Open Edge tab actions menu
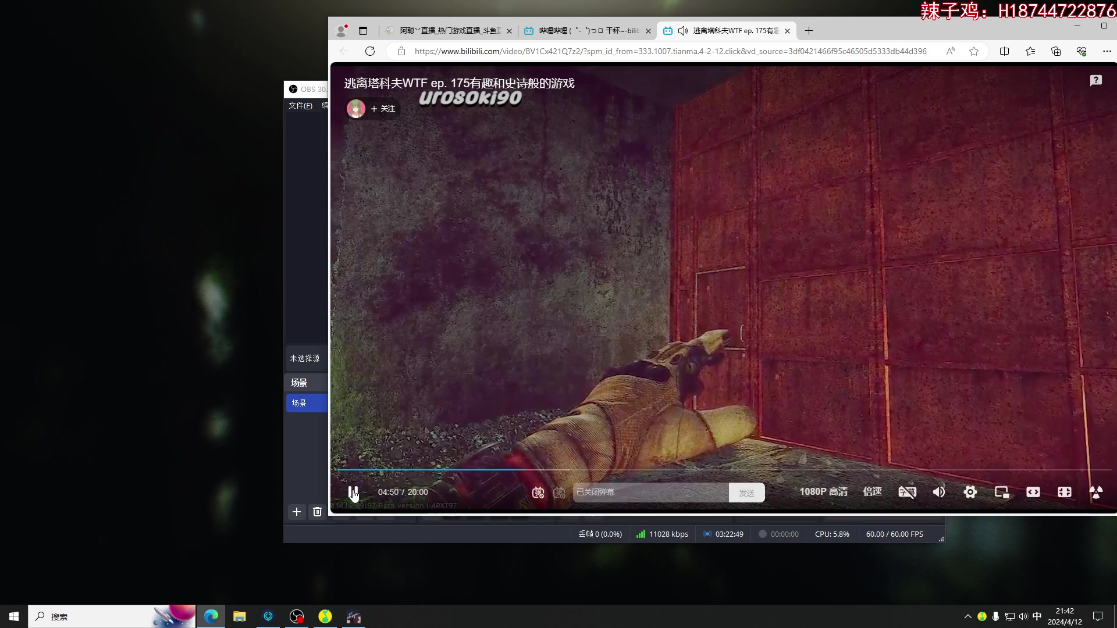This screenshot has height=628, width=1117. tap(363, 31)
